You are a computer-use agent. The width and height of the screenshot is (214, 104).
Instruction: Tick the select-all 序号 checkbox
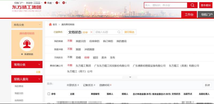[x=49, y=94]
